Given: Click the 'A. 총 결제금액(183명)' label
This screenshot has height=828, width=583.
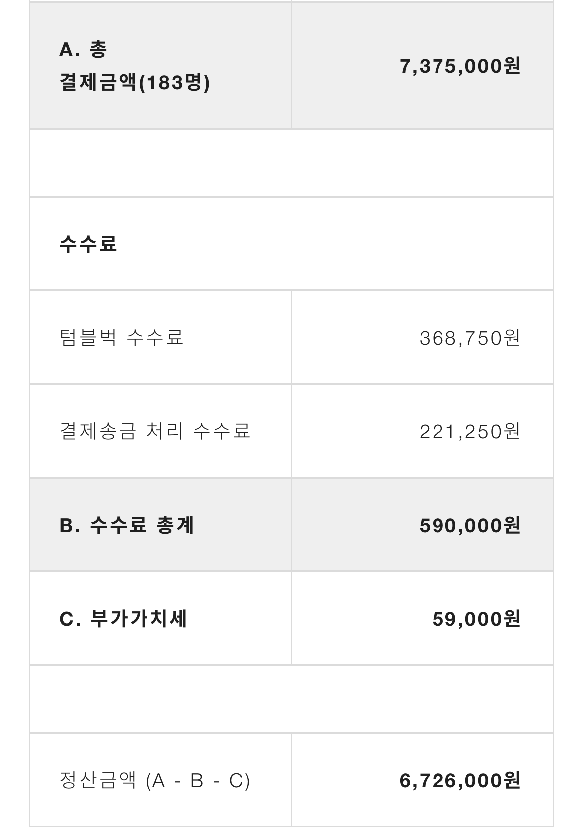Looking at the screenshot, I should (x=135, y=66).
